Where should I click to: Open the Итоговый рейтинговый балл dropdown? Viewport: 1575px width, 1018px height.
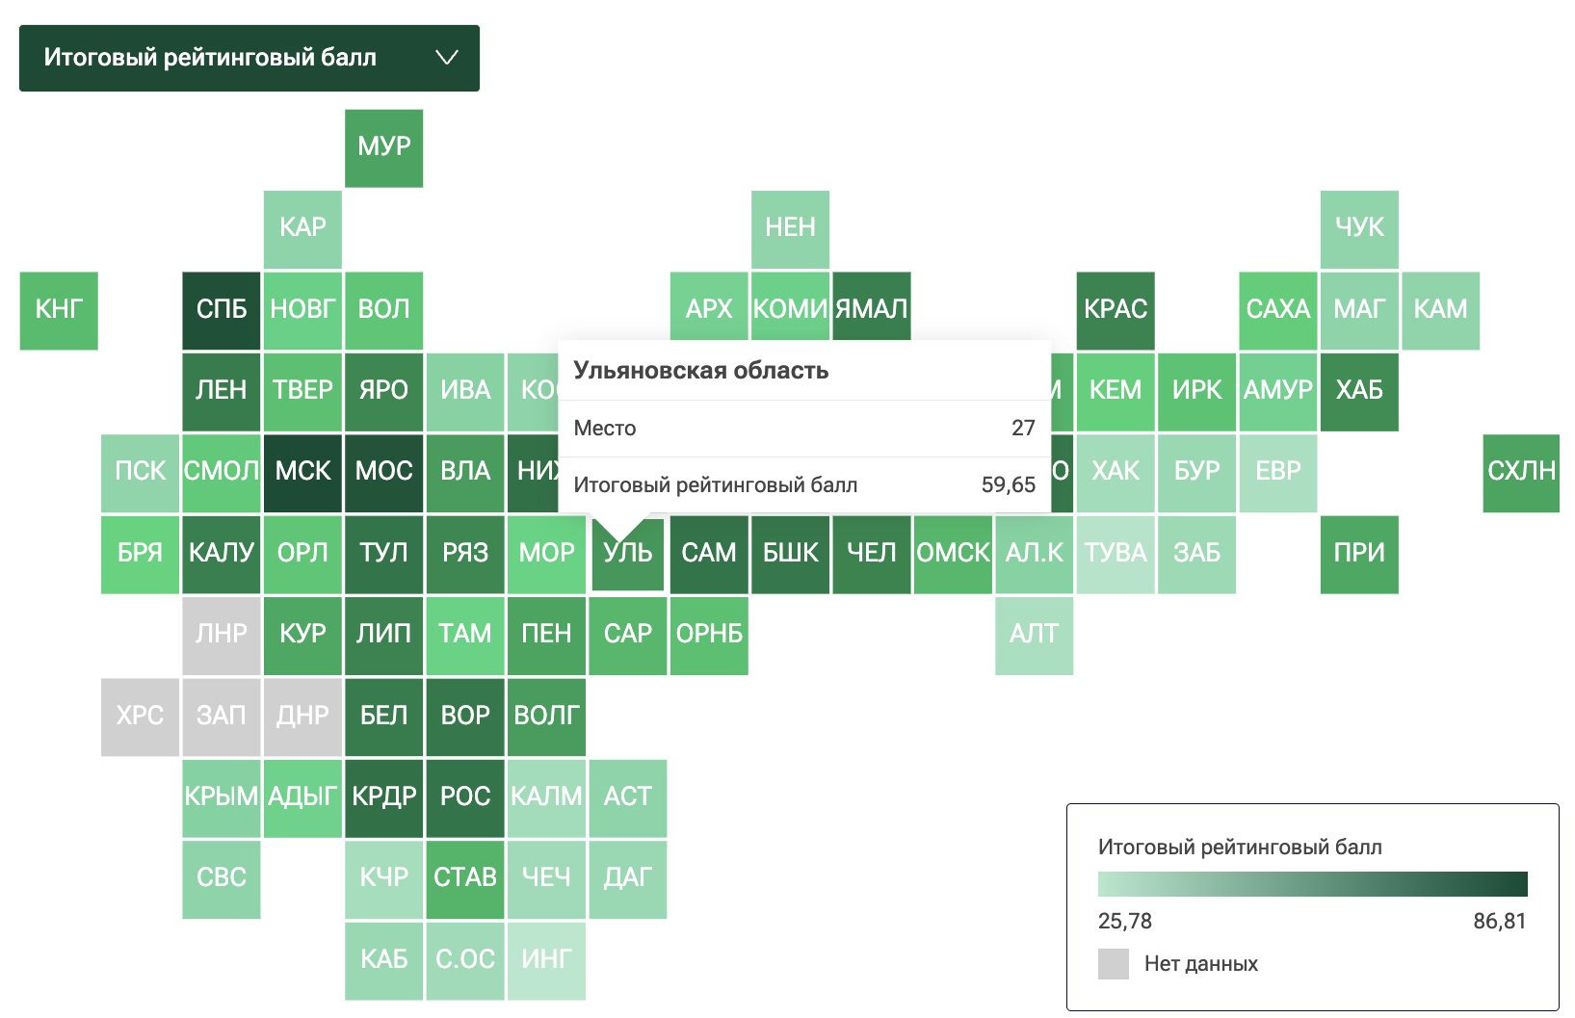point(249,58)
